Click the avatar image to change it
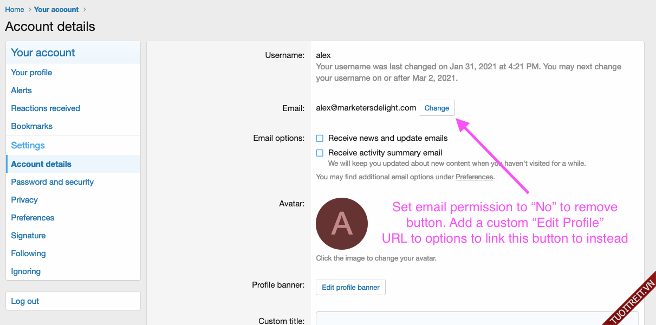This screenshot has width=656, height=325. coord(342,224)
